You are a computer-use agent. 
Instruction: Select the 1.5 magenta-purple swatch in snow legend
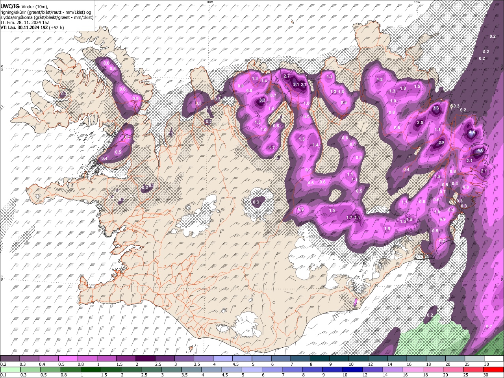(x=126, y=358)
